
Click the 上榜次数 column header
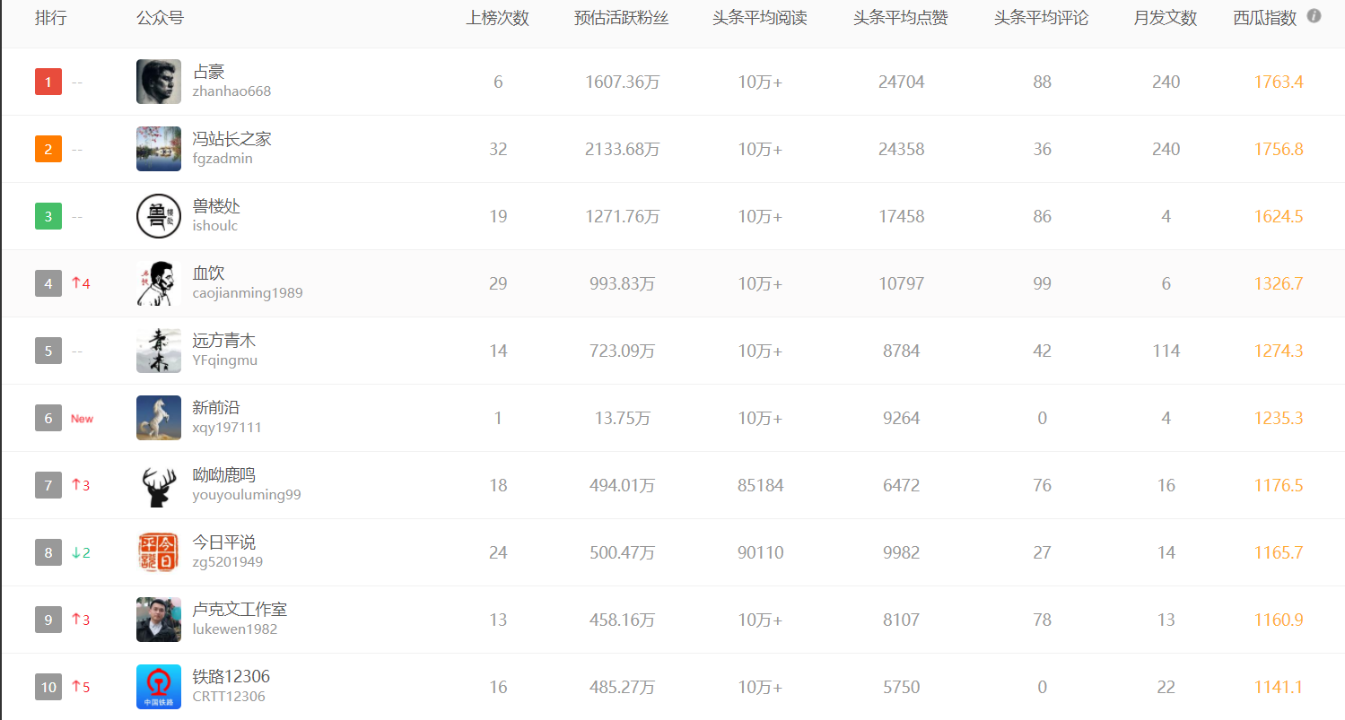click(x=498, y=18)
